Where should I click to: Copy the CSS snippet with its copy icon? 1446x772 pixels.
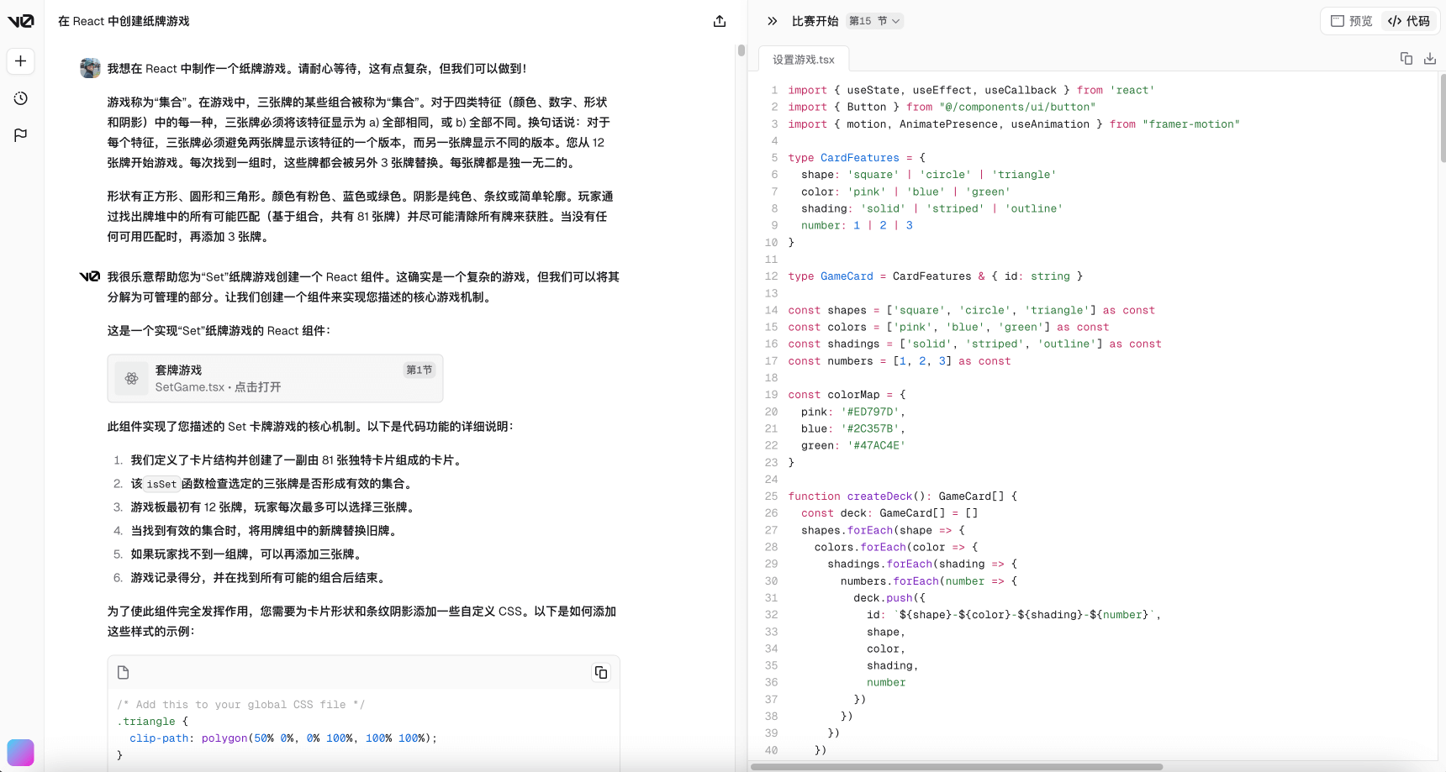[601, 672]
